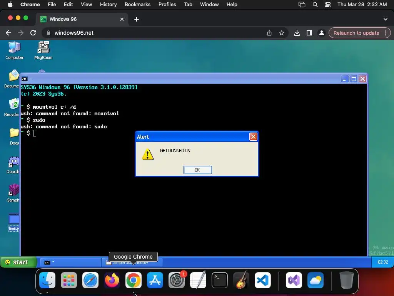Open the Tab menu

tap(188, 4)
